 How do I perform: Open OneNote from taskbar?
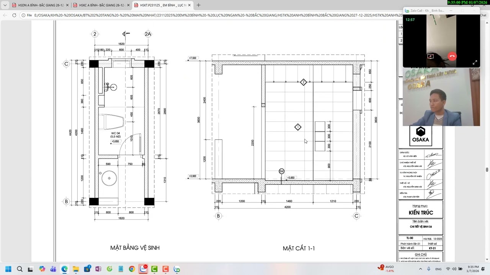point(98,269)
